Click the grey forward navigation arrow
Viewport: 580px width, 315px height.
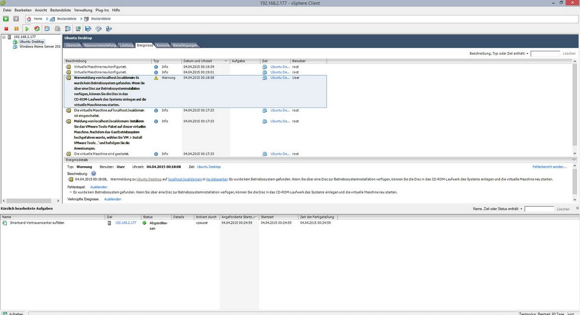coord(16,19)
